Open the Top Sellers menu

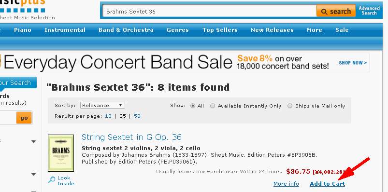click(x=220, y=30)
